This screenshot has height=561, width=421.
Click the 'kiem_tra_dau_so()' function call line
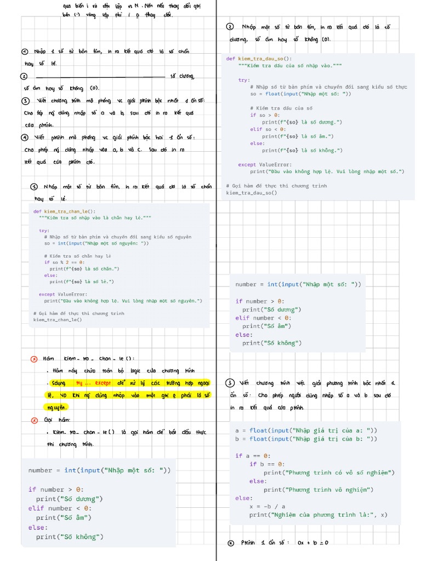coord(252,193)
